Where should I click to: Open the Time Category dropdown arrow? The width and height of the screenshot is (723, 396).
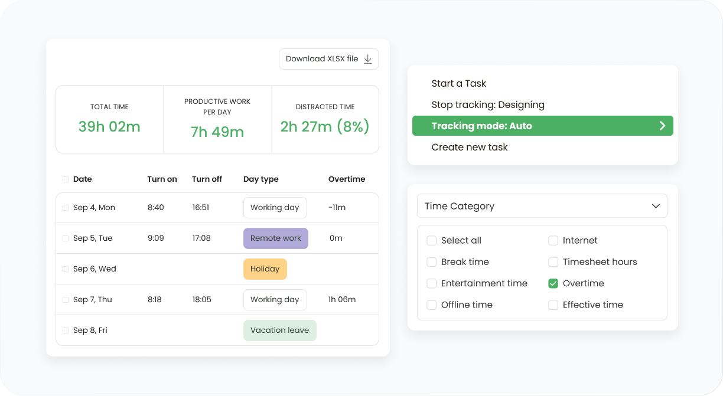[656, 206]
